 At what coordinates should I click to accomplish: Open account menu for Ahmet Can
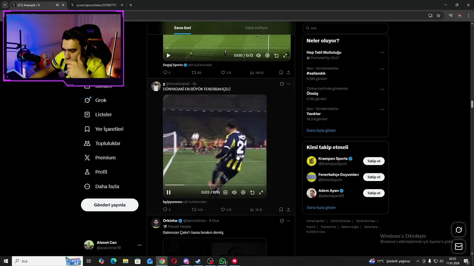113,245
